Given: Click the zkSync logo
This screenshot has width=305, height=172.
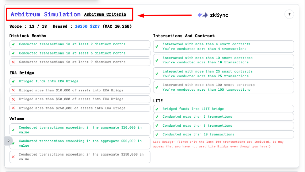Looking at the screenshot, I should [x=213, y=15].
